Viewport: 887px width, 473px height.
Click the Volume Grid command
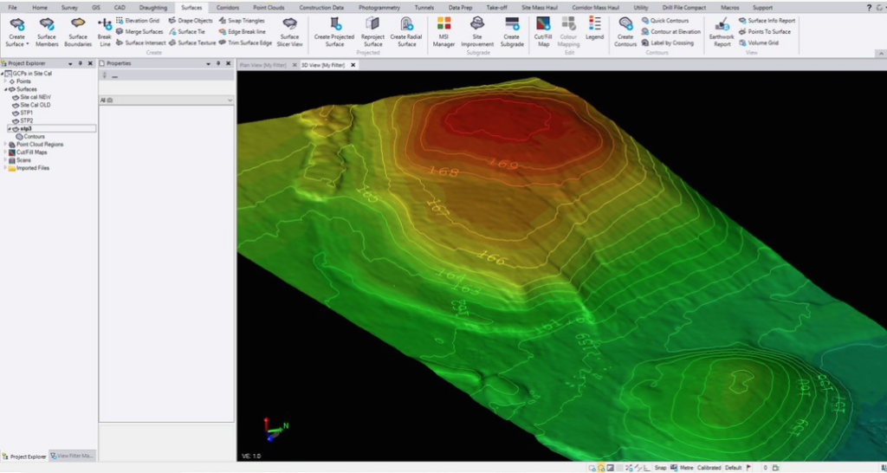(759, 42)
